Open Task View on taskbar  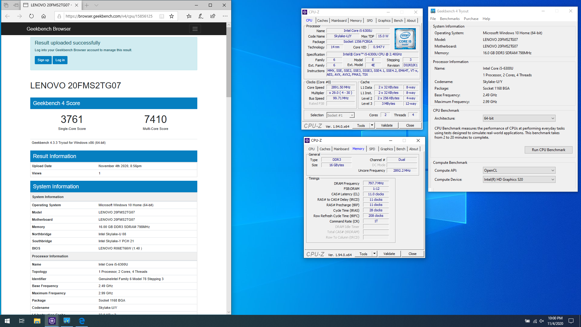(x=22, y=321)
